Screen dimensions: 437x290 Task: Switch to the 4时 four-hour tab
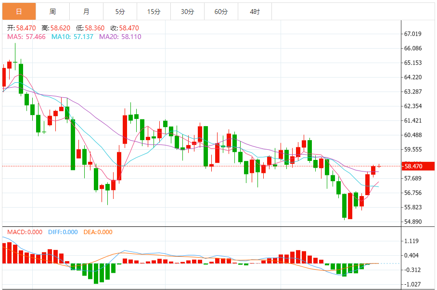pos(255,11)
